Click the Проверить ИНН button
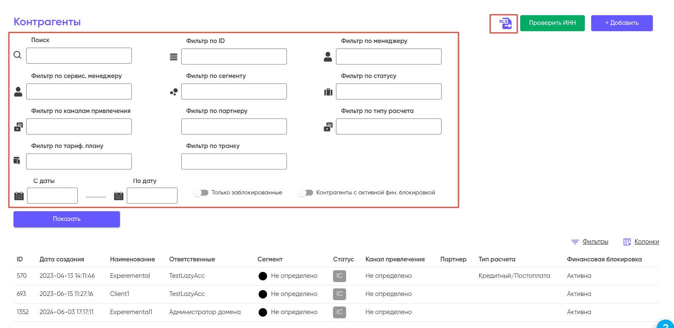 click(x=552, y=23)
